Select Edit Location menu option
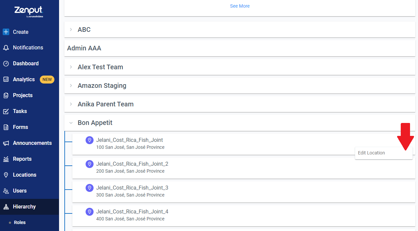Screen dimensions: 418x231 pyautogui.click(x=384, y=153)
